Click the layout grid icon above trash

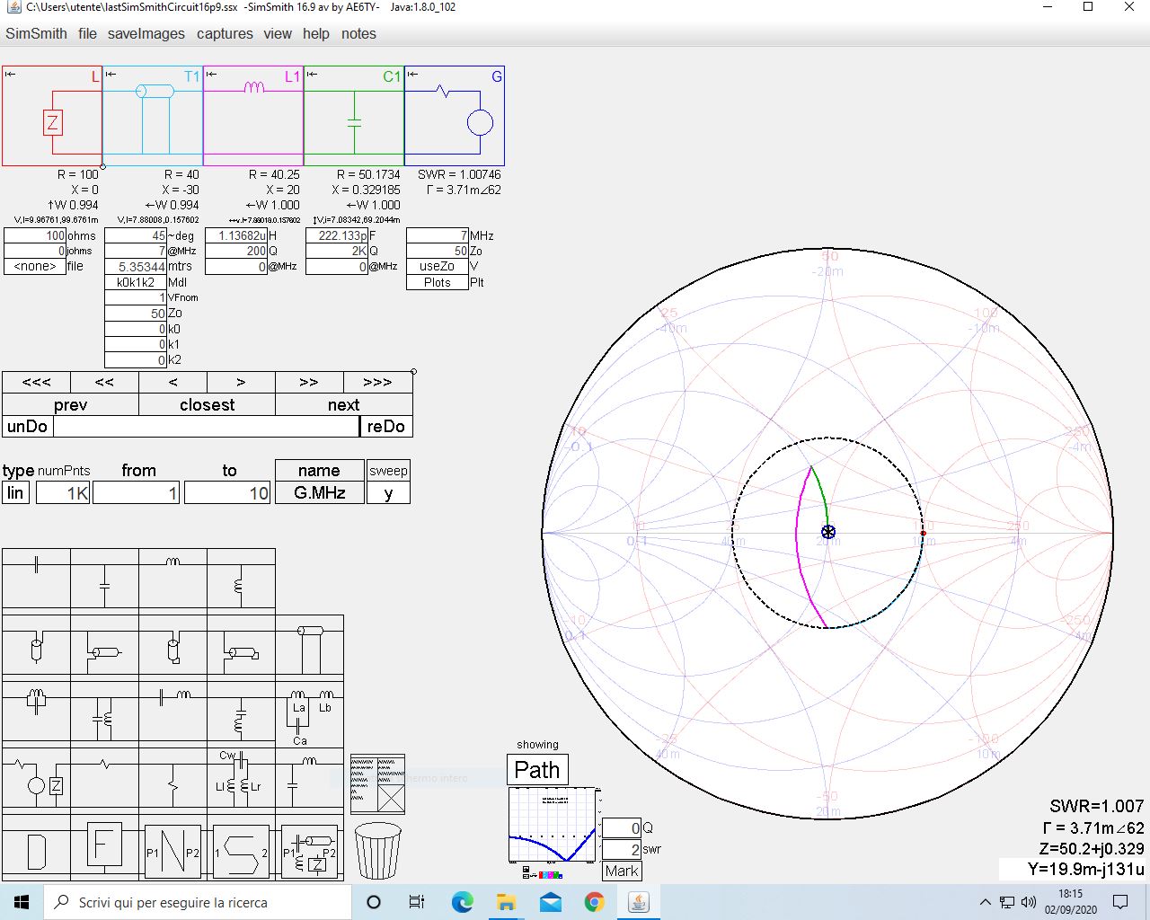(377, 783)
